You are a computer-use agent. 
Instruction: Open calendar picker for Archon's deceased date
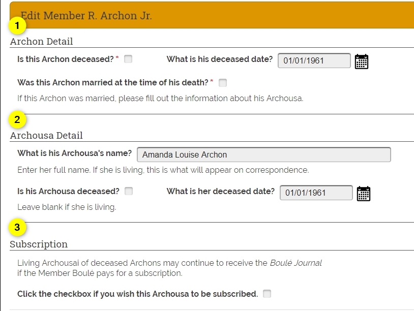[x=362, y=61]
